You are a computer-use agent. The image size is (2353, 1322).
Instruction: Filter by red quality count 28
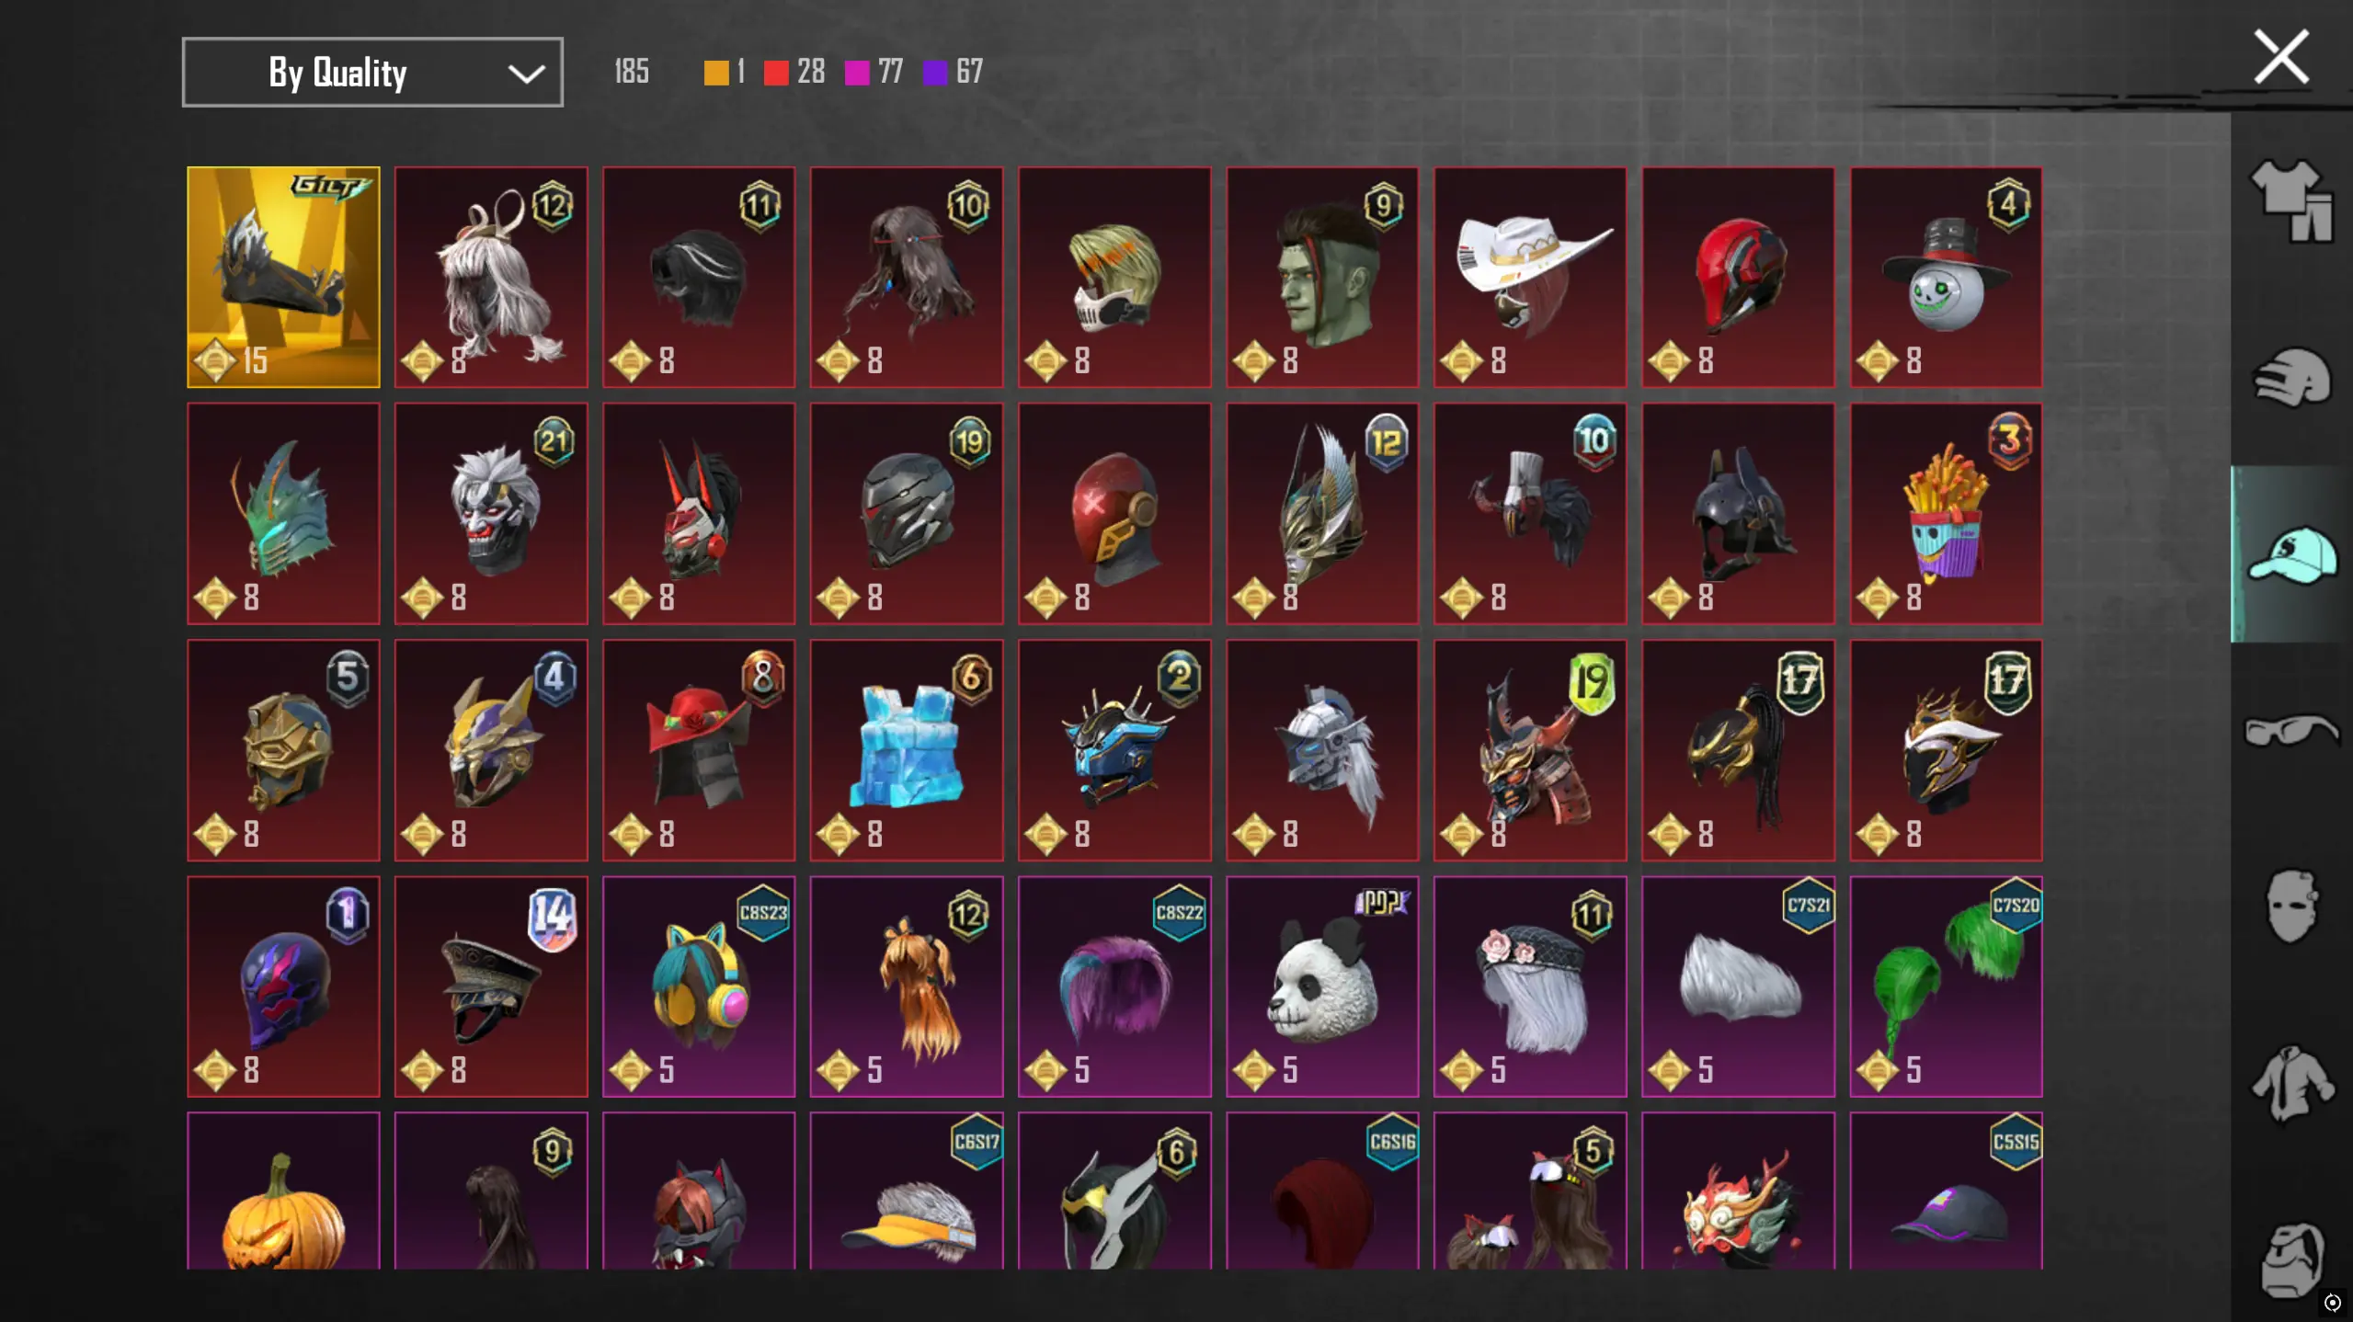tap(794, 72)
